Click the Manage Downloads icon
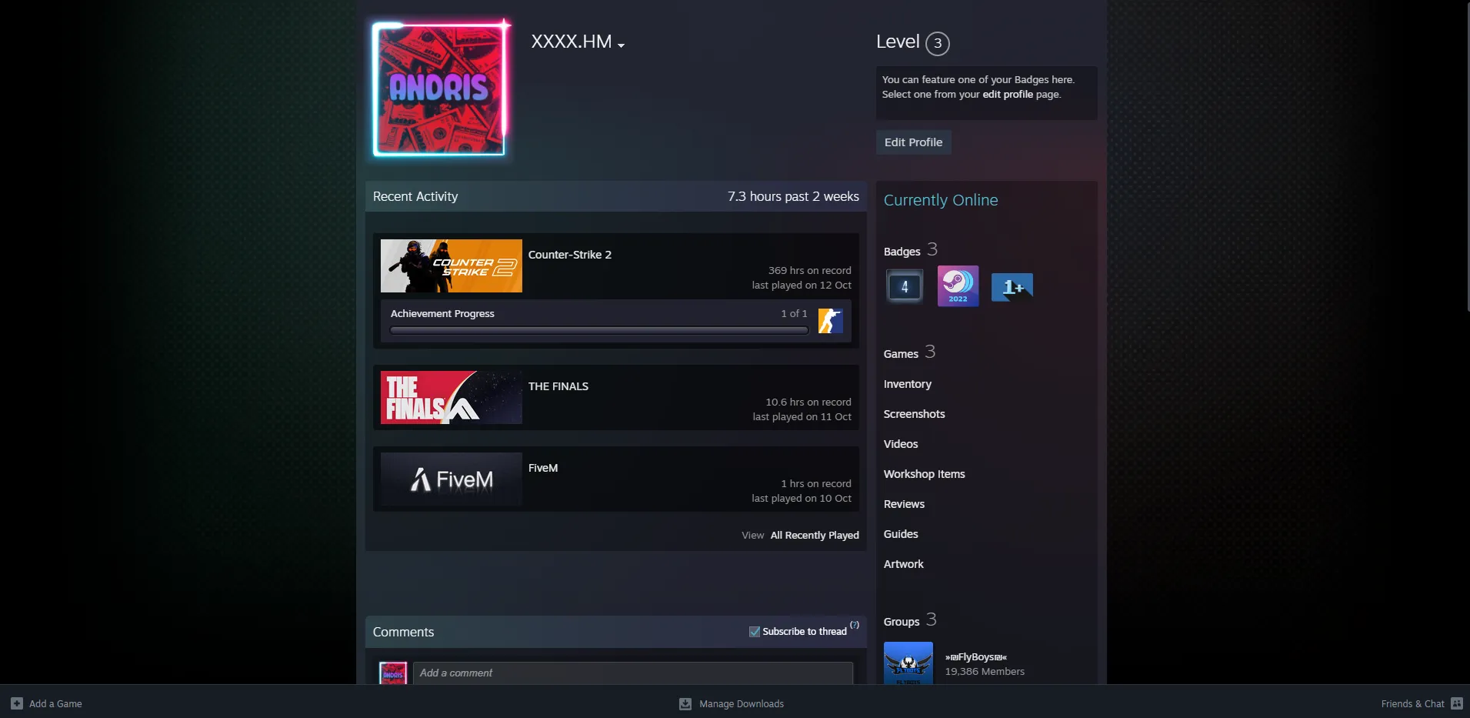The image size is (1470, 718). [x=685, y=703]
